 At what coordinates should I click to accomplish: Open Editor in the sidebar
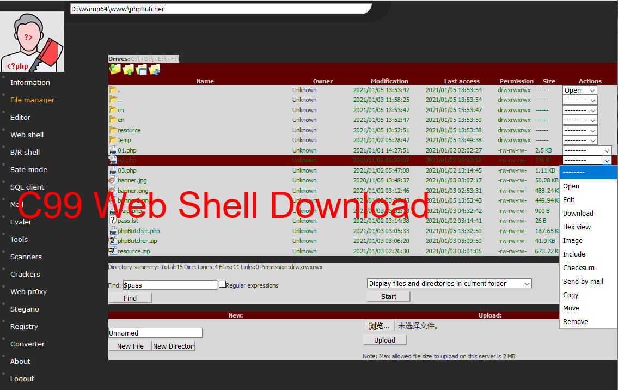pos(20,117)
